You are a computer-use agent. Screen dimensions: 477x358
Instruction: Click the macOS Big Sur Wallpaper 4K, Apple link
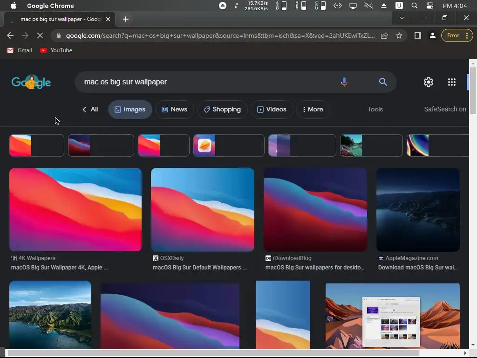(60, 268)
